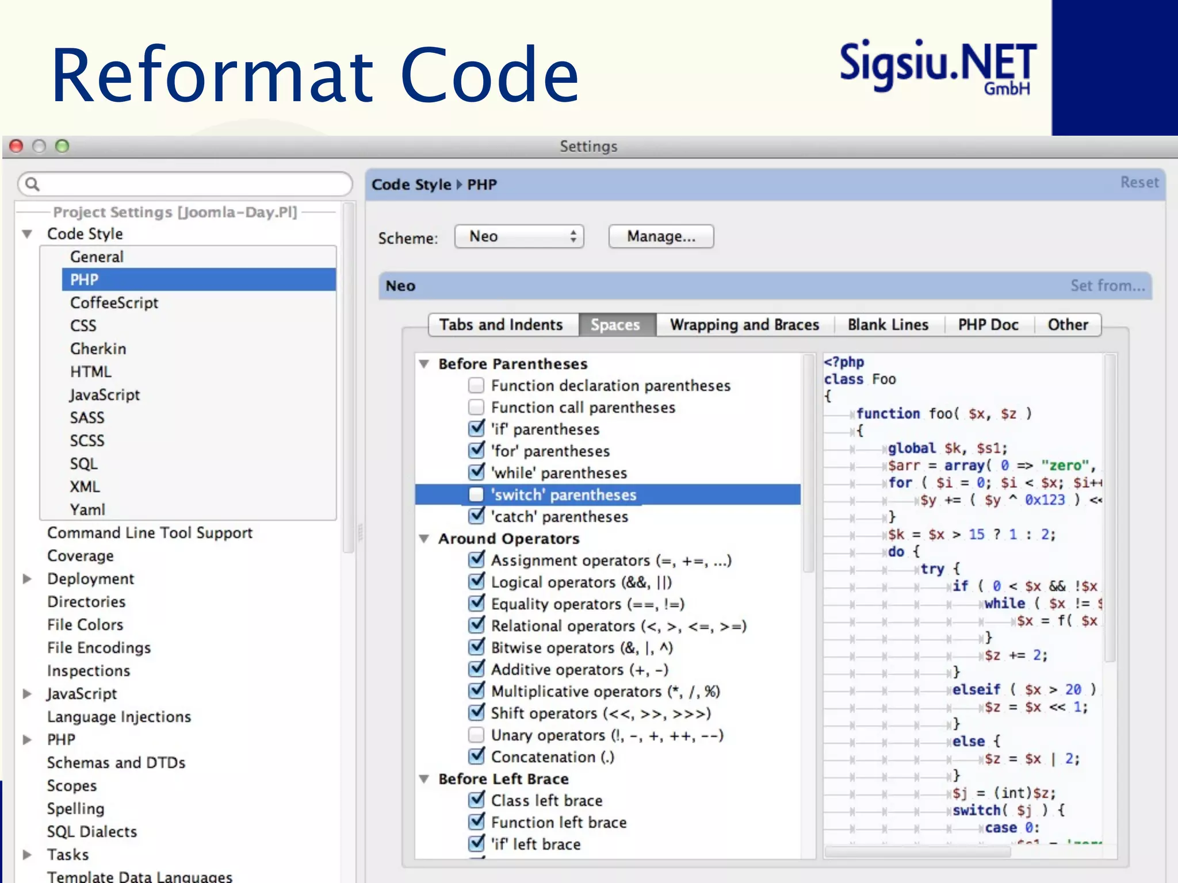Toggle Shift operators checkbox
This screenshot has height=883, width=1178.
(476, 713)
